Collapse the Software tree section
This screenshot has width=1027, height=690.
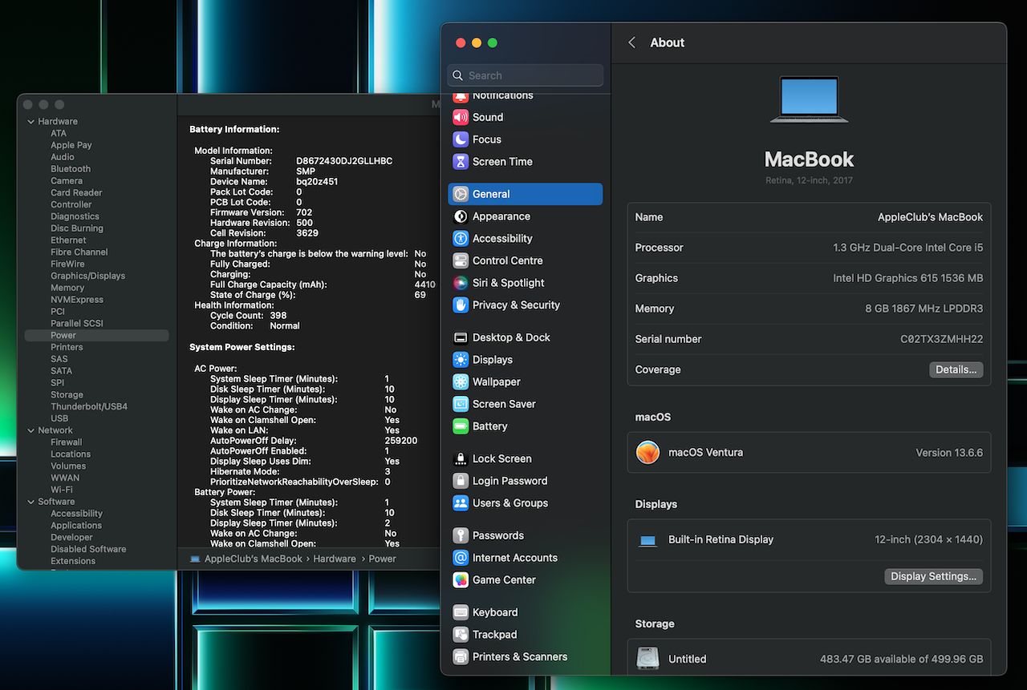(x=31, y=502)
